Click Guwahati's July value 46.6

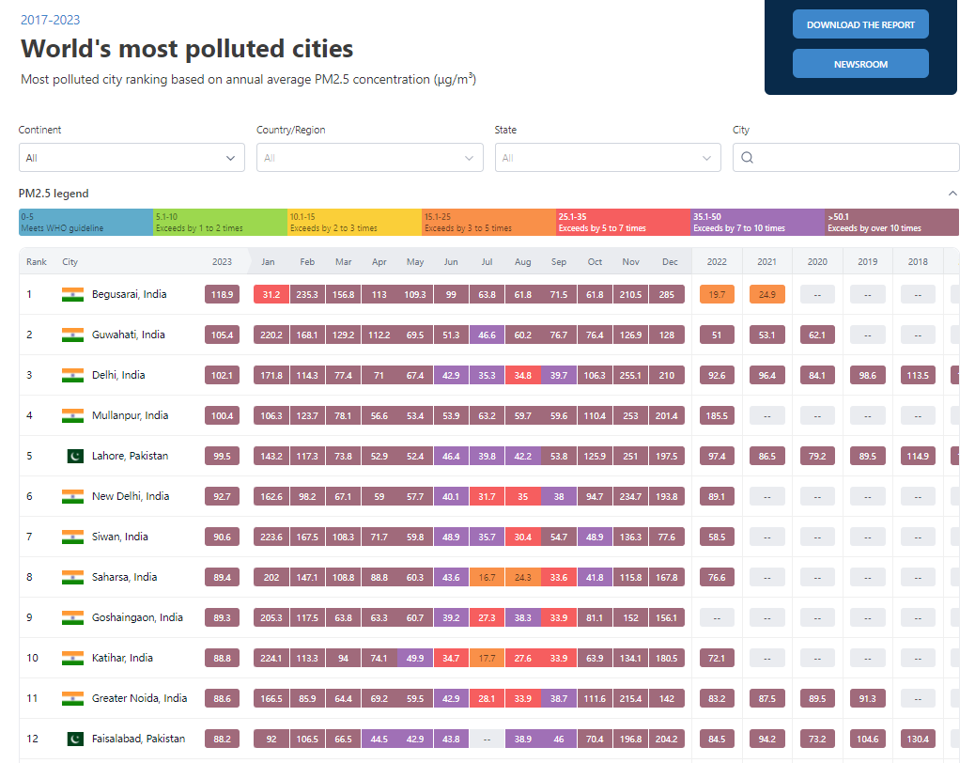(487, 335)
